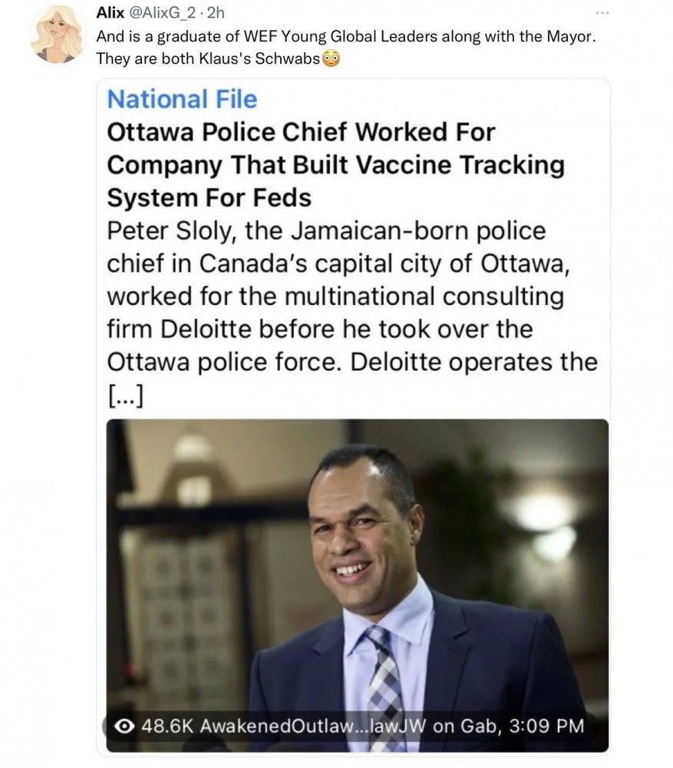This screenshot has height=768, width=673.
Task: Open the National File source link
Action: pos(182,99)
